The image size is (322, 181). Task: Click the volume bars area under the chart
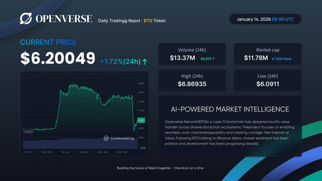pos(80,144)
